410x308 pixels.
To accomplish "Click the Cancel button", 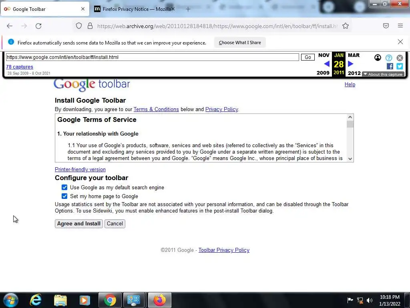I will pos(115,224).
